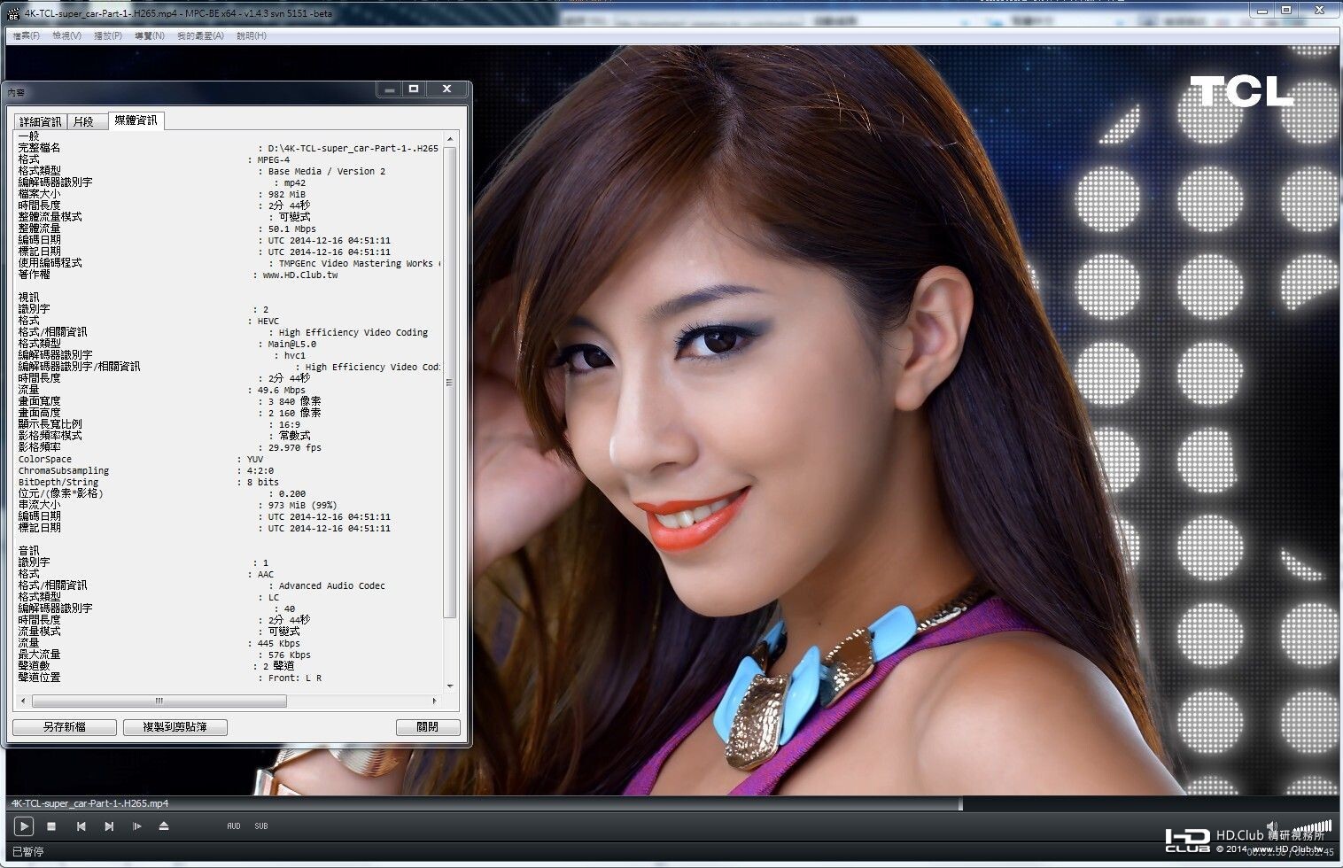This screenshot has height=868, width=1343.
Task: Click the '445 Kbps' audio bitrate value
Action: [x=279, y=644]
